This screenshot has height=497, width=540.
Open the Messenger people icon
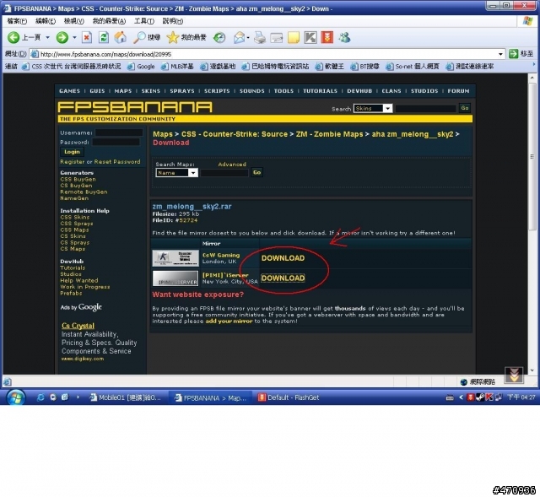coord(344,37)
